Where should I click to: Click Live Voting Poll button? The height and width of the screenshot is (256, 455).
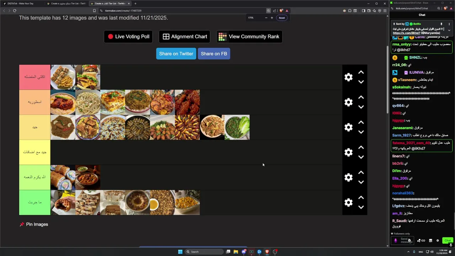(x=128, y=37)
